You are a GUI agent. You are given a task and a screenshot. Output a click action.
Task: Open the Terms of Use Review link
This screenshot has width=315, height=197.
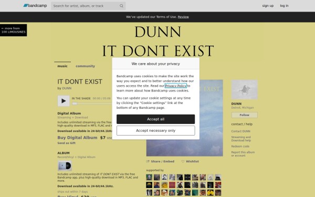[x=183, y=17]
